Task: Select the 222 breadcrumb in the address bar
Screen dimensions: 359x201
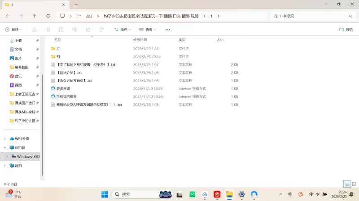Action: (89, 16)
